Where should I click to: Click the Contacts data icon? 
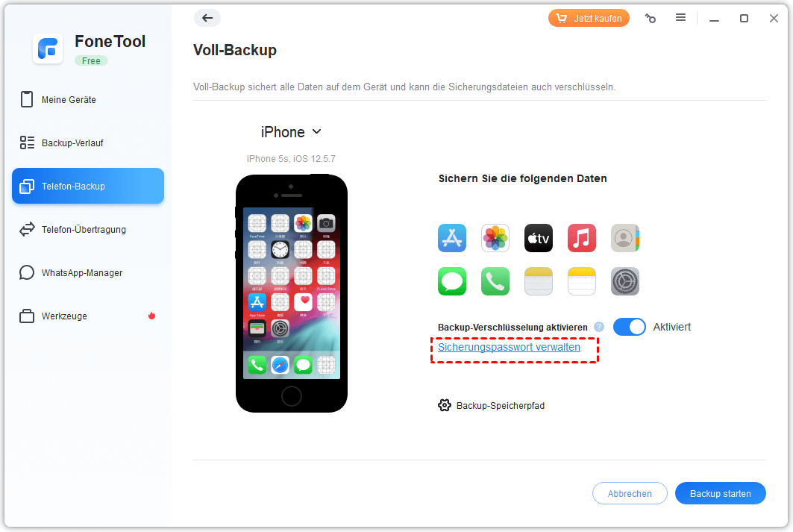click(625, 238)
